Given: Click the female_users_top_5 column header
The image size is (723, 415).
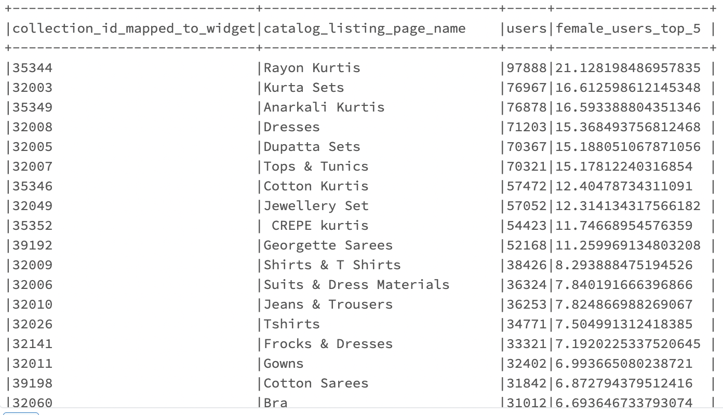Looking at the screenshot, I should 628,29.
